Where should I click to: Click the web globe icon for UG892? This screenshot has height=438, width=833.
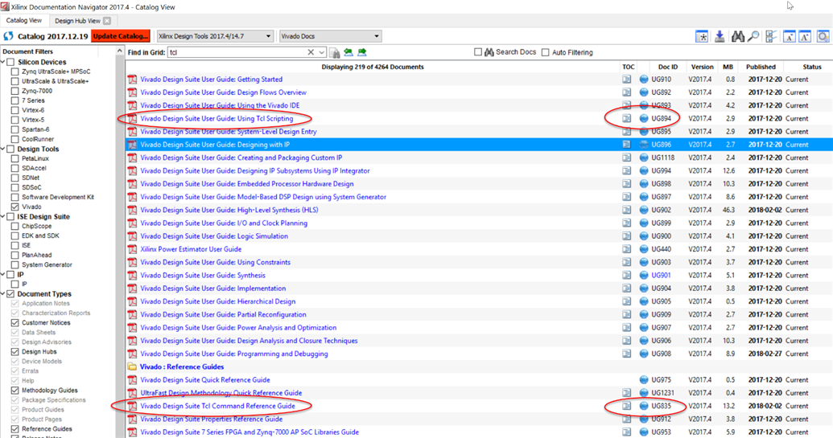(x=644, y=92)
